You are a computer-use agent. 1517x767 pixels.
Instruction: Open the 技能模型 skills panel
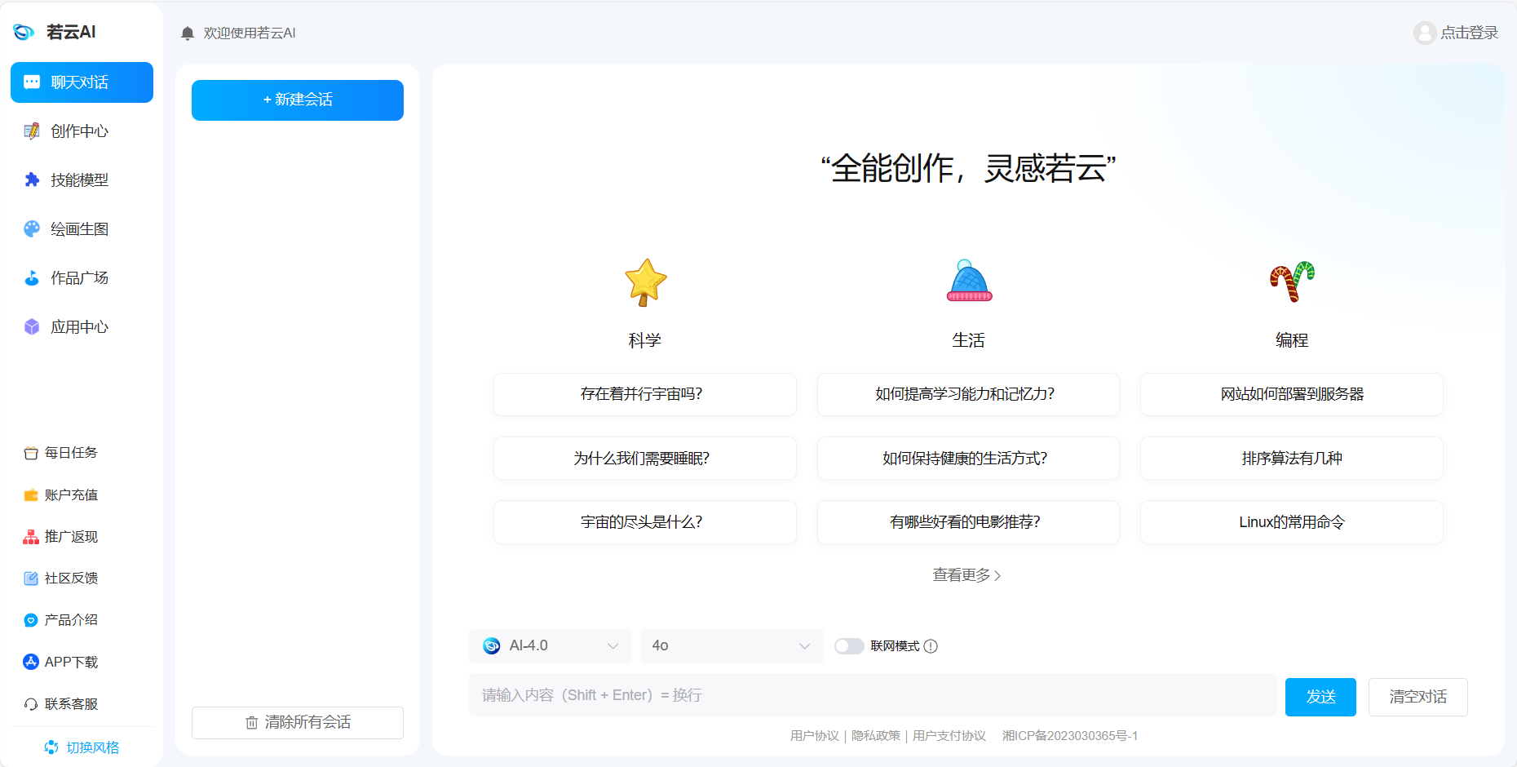79,180
